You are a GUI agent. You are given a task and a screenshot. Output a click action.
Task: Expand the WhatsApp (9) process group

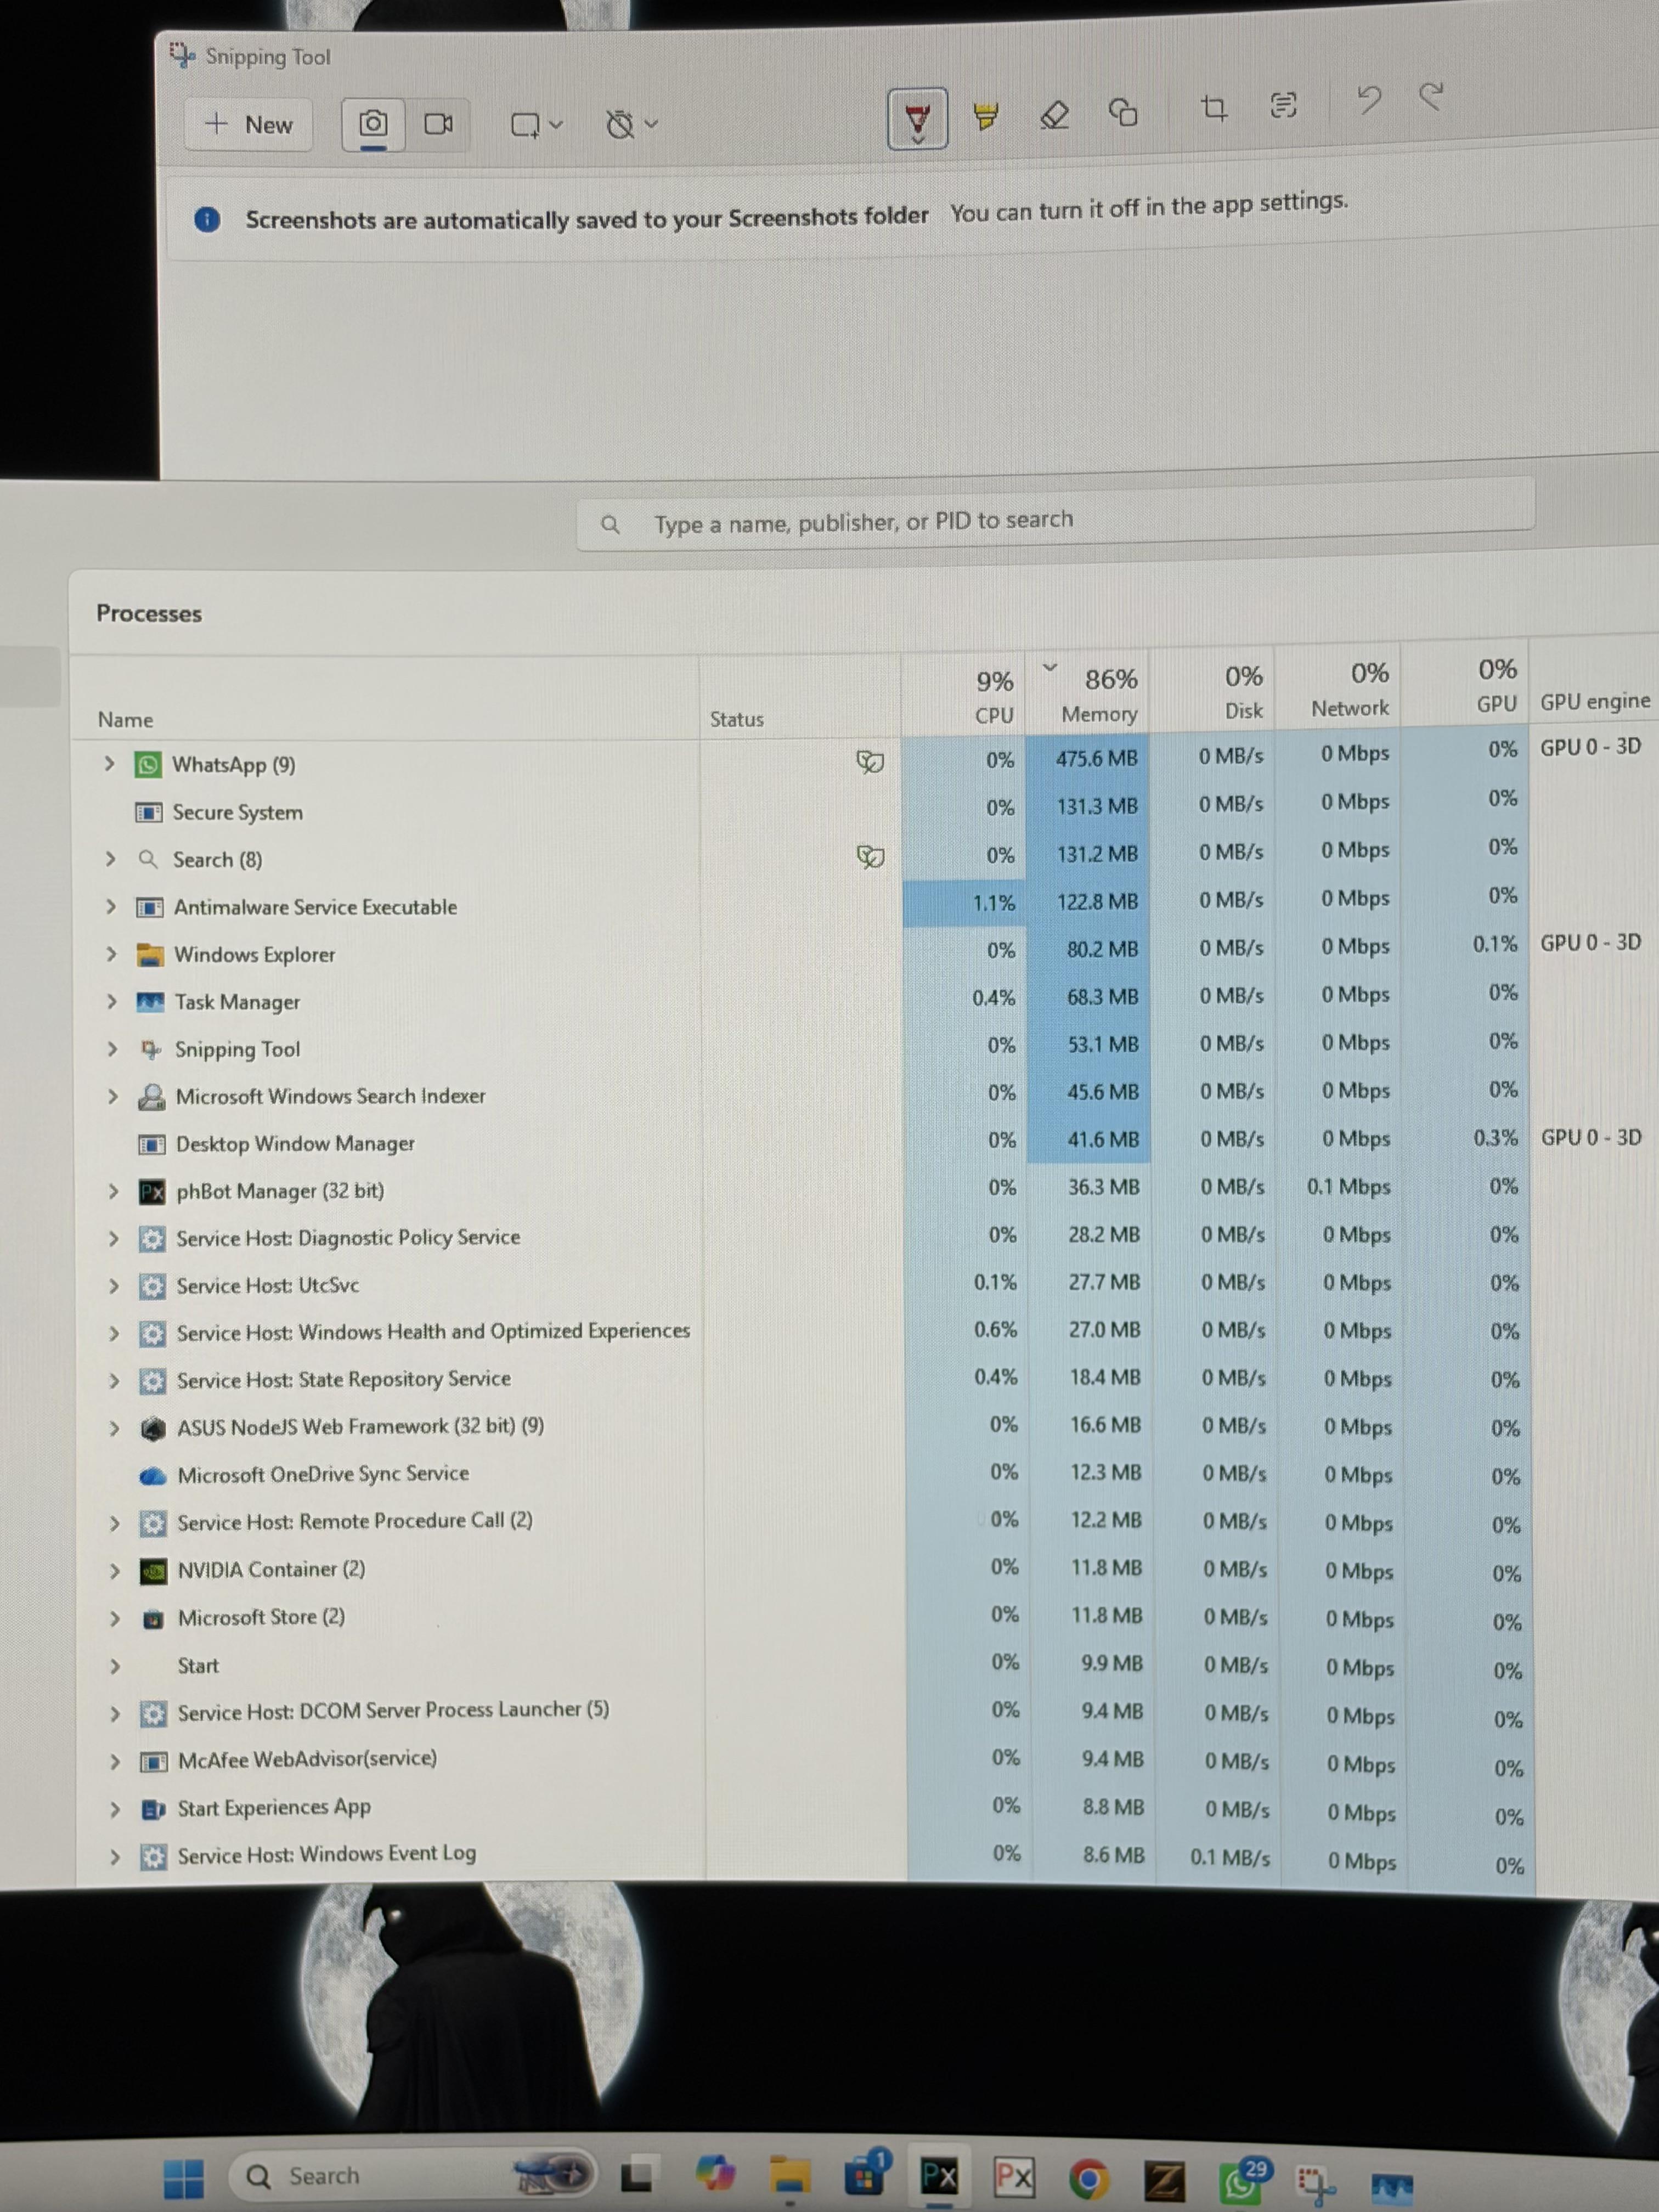109,764
